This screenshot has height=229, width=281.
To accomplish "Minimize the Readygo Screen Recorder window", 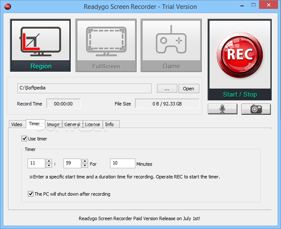I will click(242, 5).
